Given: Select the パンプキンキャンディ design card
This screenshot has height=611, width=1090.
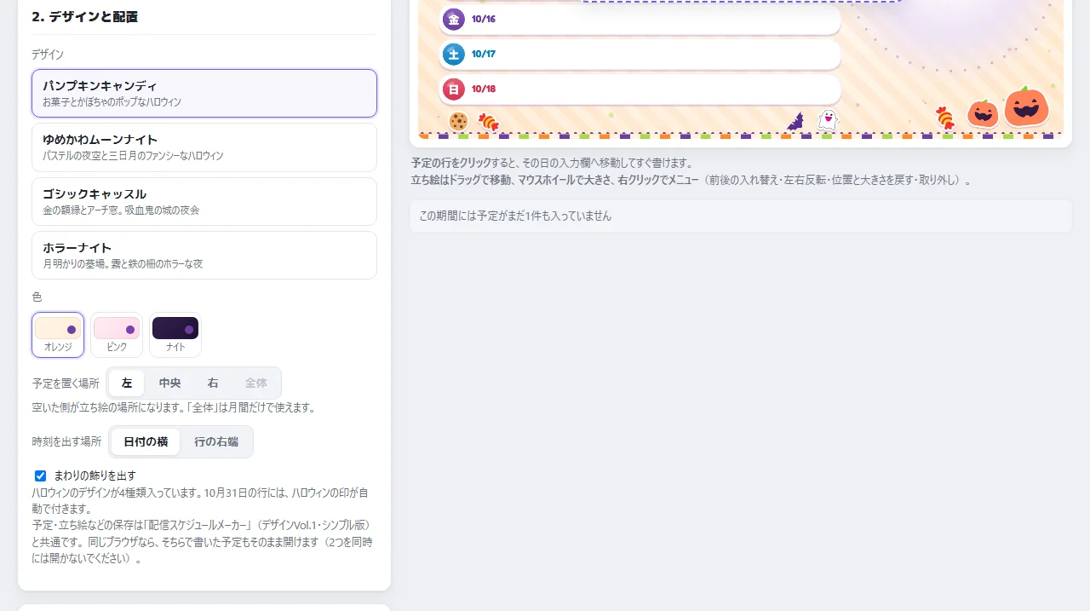Looking at the screenshot, I should tap(204, 93).
